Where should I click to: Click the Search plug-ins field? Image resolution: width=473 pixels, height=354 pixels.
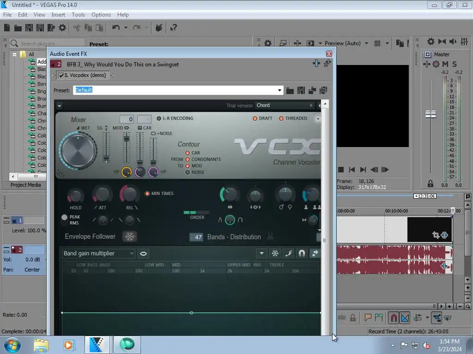coord(47,44)
